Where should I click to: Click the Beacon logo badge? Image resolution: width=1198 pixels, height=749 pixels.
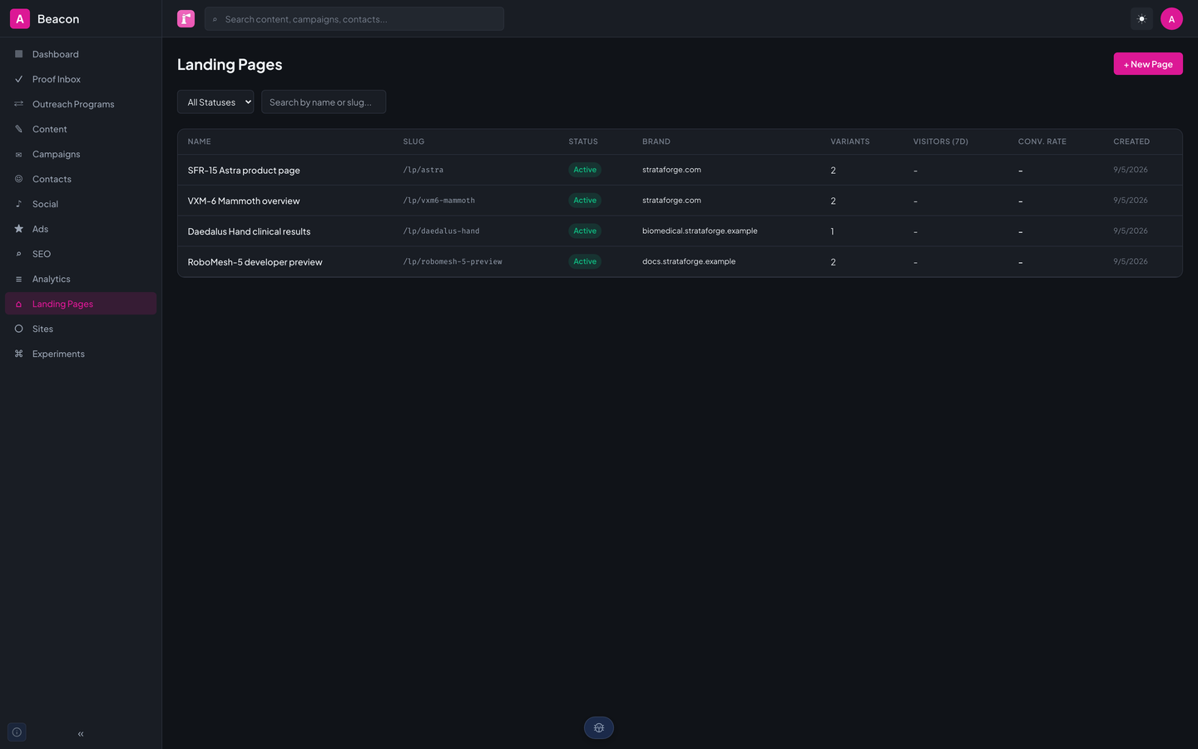pyautogui.click(x=20, y=18)
